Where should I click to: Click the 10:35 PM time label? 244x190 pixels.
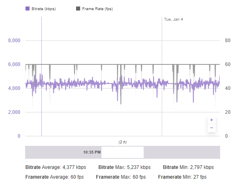(x=91, y=152)
